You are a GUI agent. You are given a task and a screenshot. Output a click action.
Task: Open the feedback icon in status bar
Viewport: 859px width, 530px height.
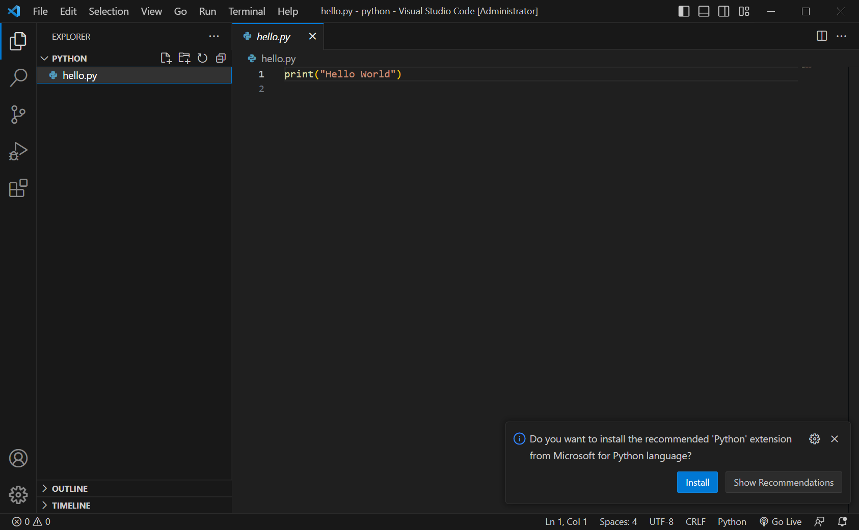pos(819,521)
